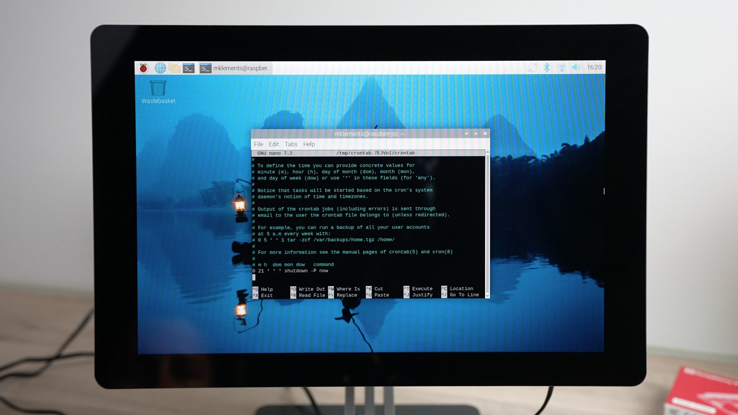Click the terminal's vertical scrollbar
Viewport: 738px width, 415px height.
click(x=487, y=223)
